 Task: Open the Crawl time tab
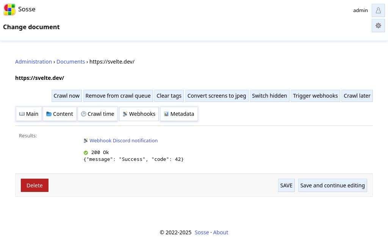[x=97, y=114]
